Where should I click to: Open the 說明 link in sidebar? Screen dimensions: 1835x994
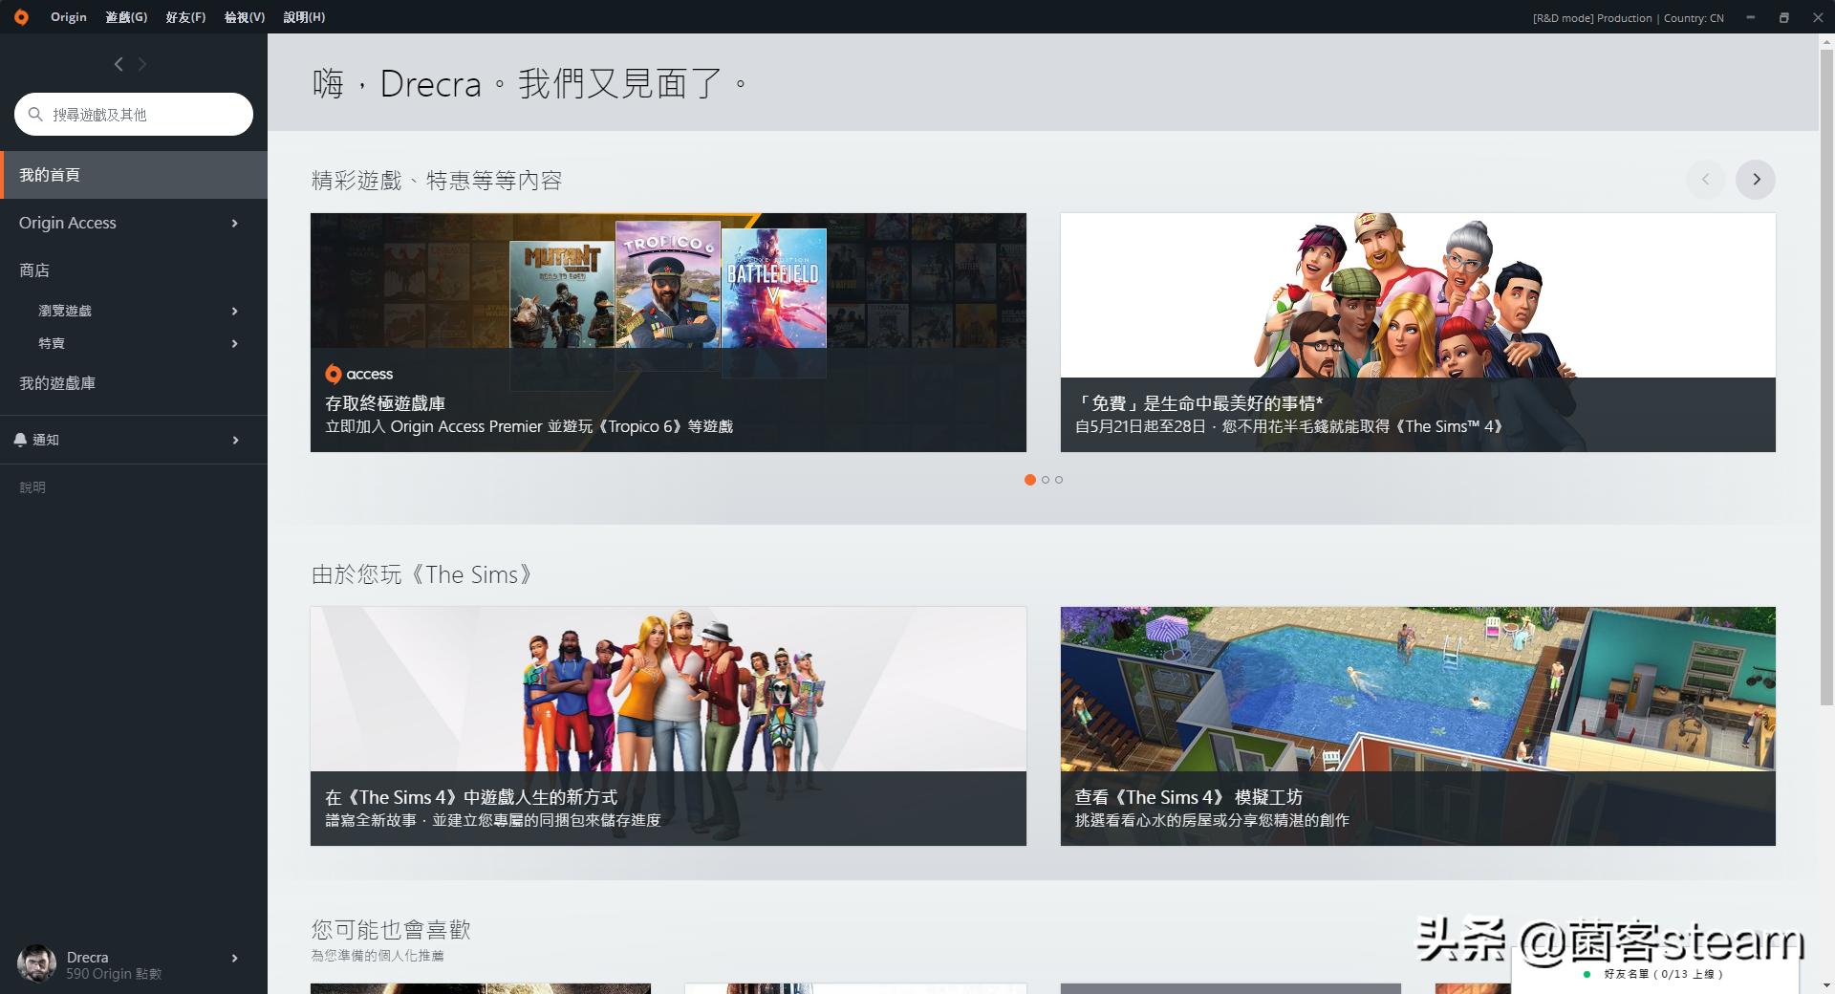coord(32,487)
